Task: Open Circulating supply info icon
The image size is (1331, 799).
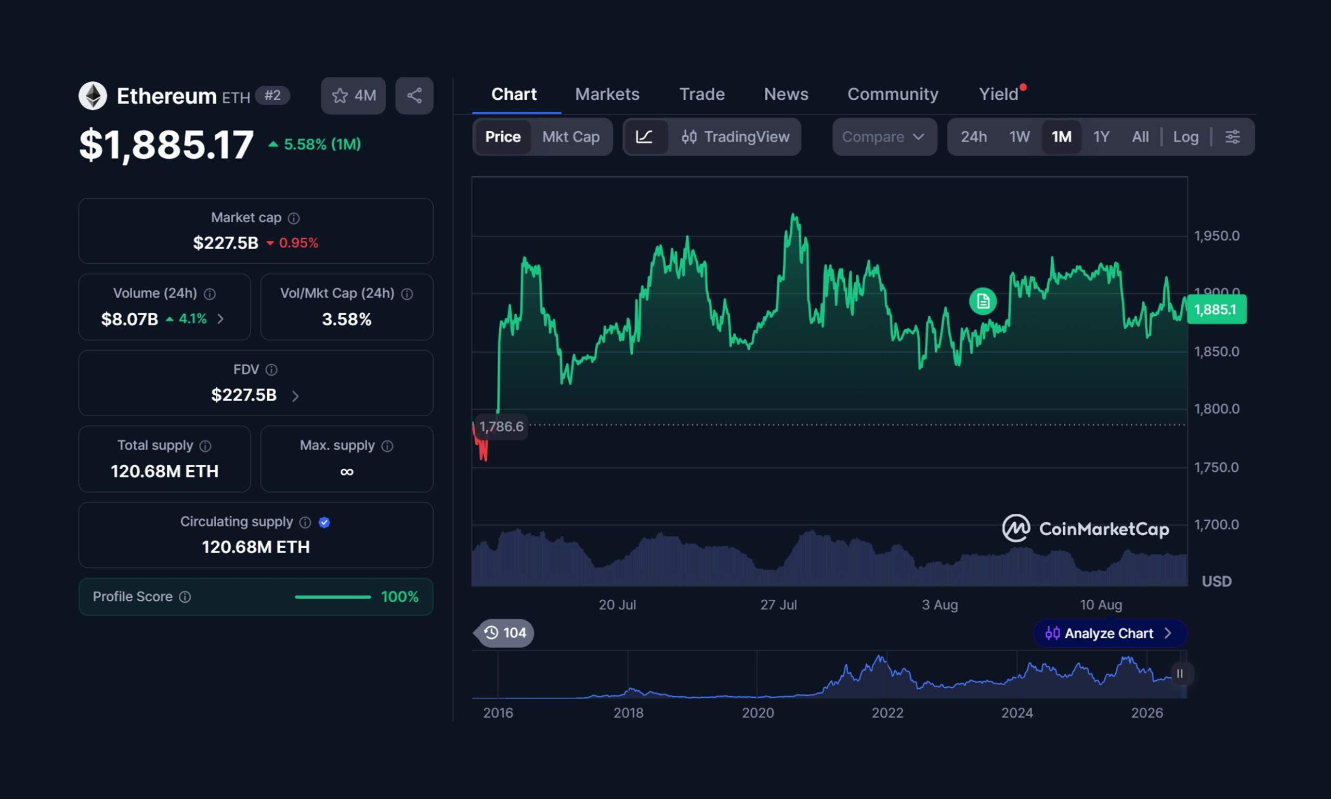Action: coord(305,522)
